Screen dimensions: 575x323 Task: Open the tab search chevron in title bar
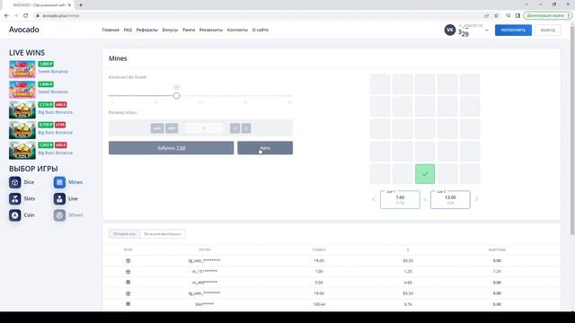(x=527, y=4)
